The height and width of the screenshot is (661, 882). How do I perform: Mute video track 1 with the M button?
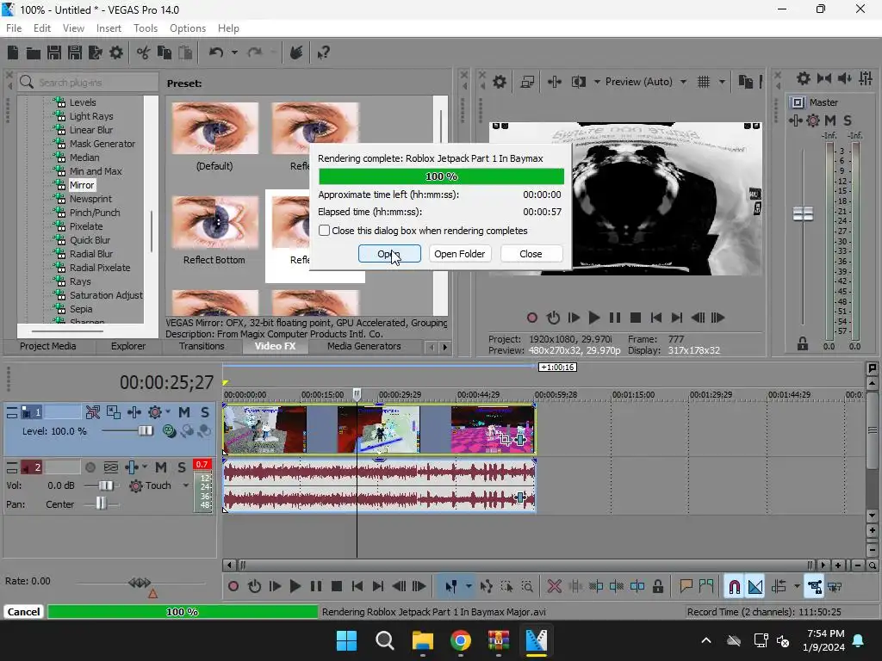[x=184, y=412]
